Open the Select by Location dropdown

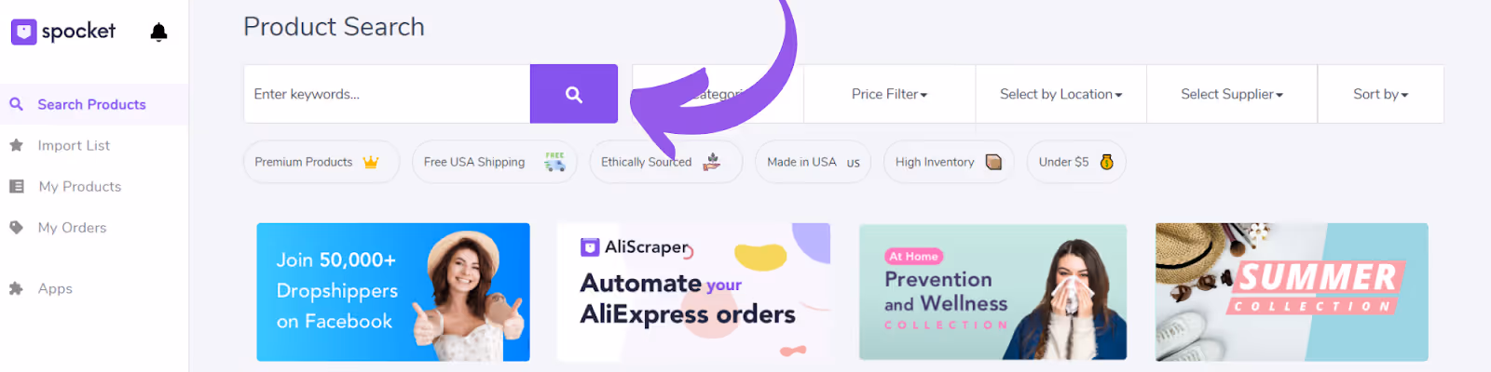(x=1060, y=94)
